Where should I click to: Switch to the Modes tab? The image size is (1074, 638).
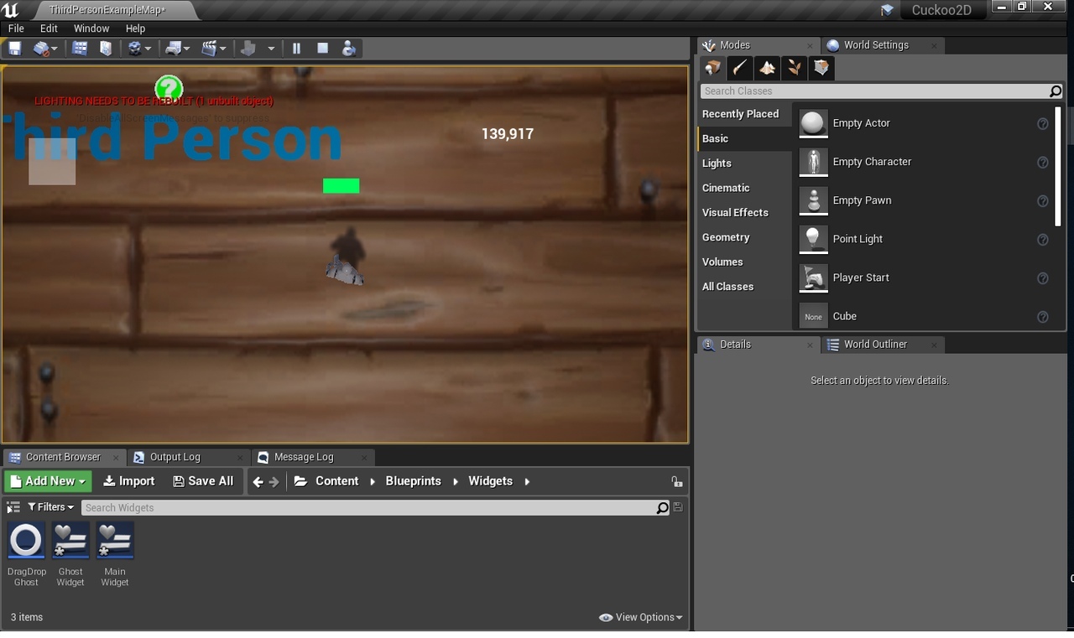[734, 45]
